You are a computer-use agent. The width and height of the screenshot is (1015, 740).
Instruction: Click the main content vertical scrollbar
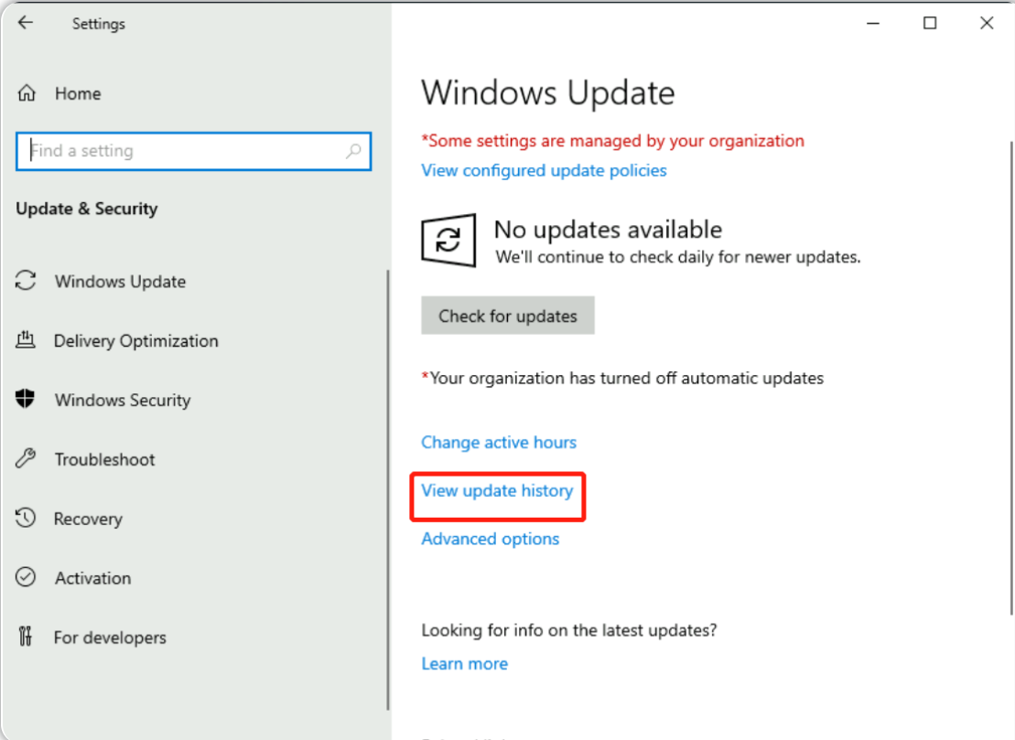(x=1011, y=379)
